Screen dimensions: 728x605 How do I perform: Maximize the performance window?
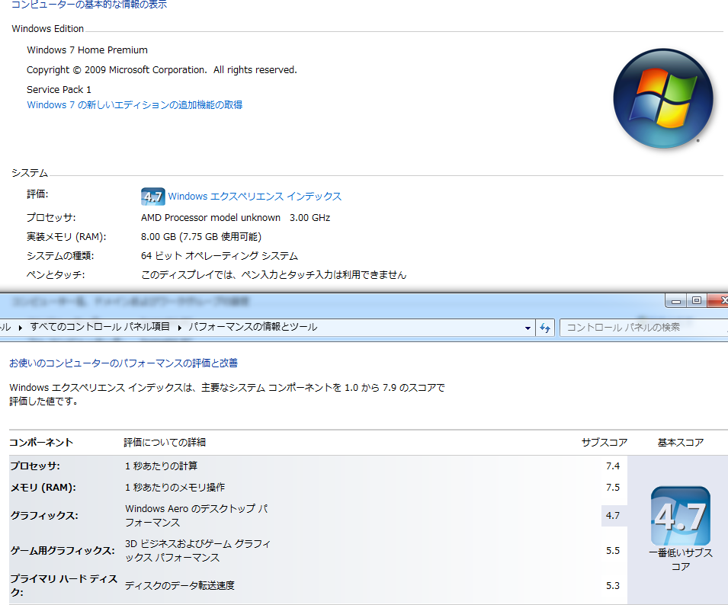(x=697, y=301)
